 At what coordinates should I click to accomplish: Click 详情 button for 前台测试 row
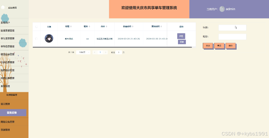tap(181, 36)
